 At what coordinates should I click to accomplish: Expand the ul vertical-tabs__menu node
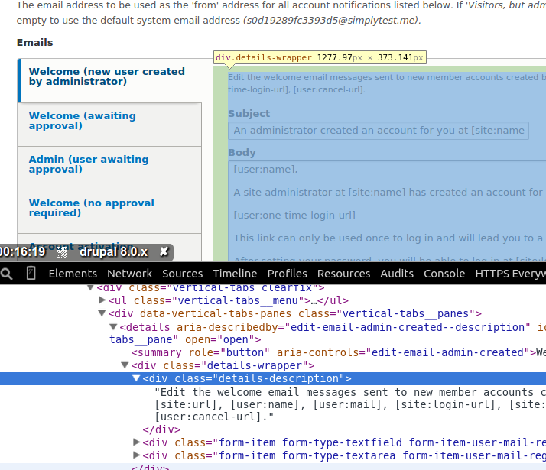[102, 300]
